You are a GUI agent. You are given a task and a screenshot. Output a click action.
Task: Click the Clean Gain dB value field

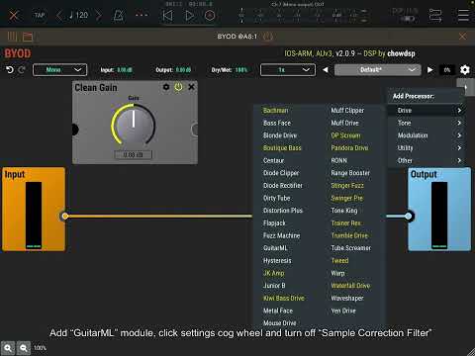(x=134, y=154)
